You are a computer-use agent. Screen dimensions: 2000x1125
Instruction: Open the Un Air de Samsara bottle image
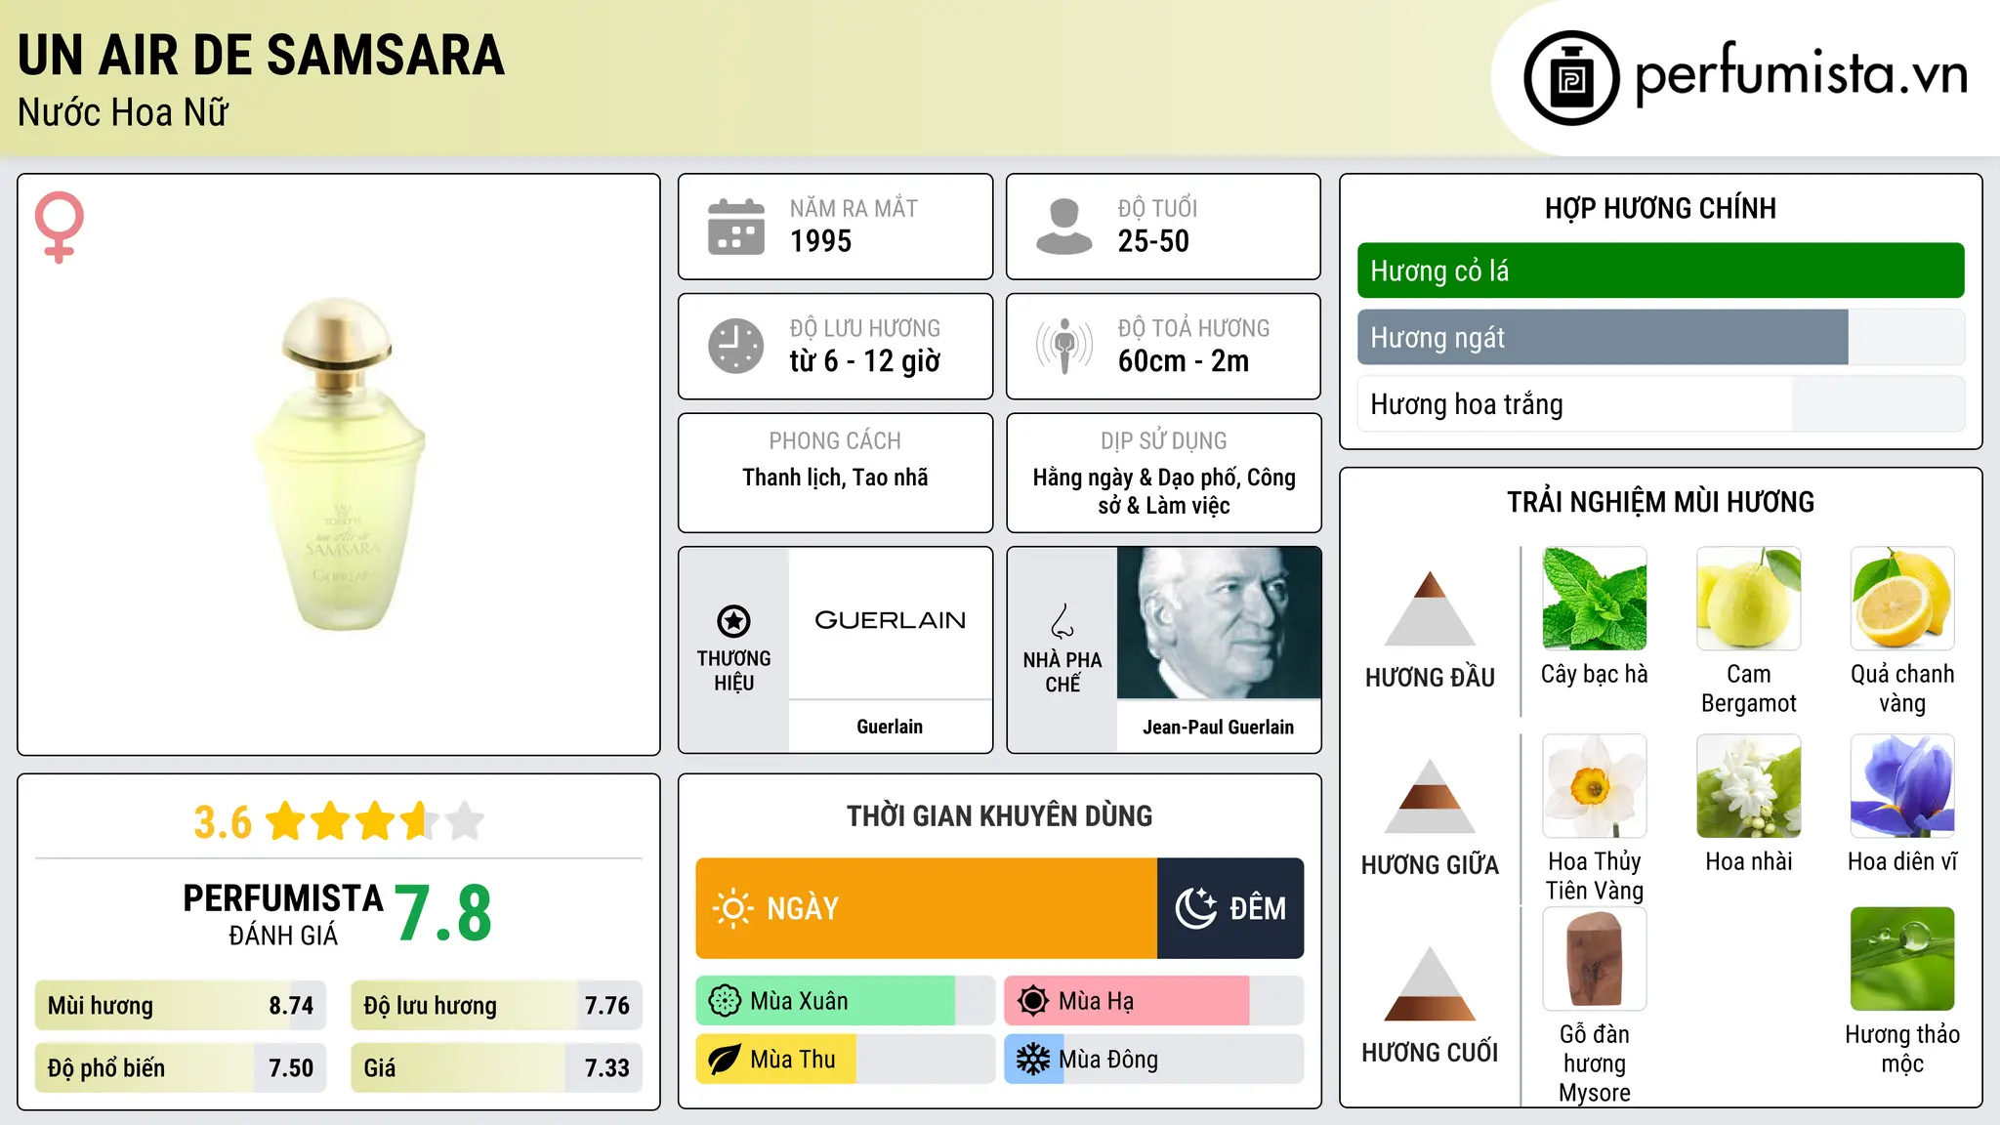point(339,465)
